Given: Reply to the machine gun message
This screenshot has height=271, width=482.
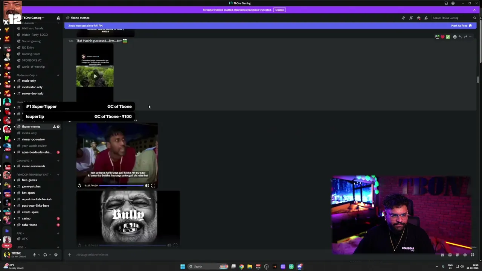Looking at the screenshot, I should coord(460,37).
